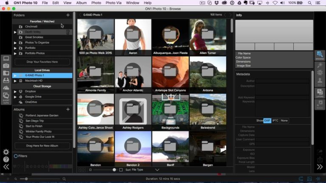Image resolution: width=326 pixels, height=183 pixels.
Task: Open the Sort File Type dropdown
Action: 157,170
